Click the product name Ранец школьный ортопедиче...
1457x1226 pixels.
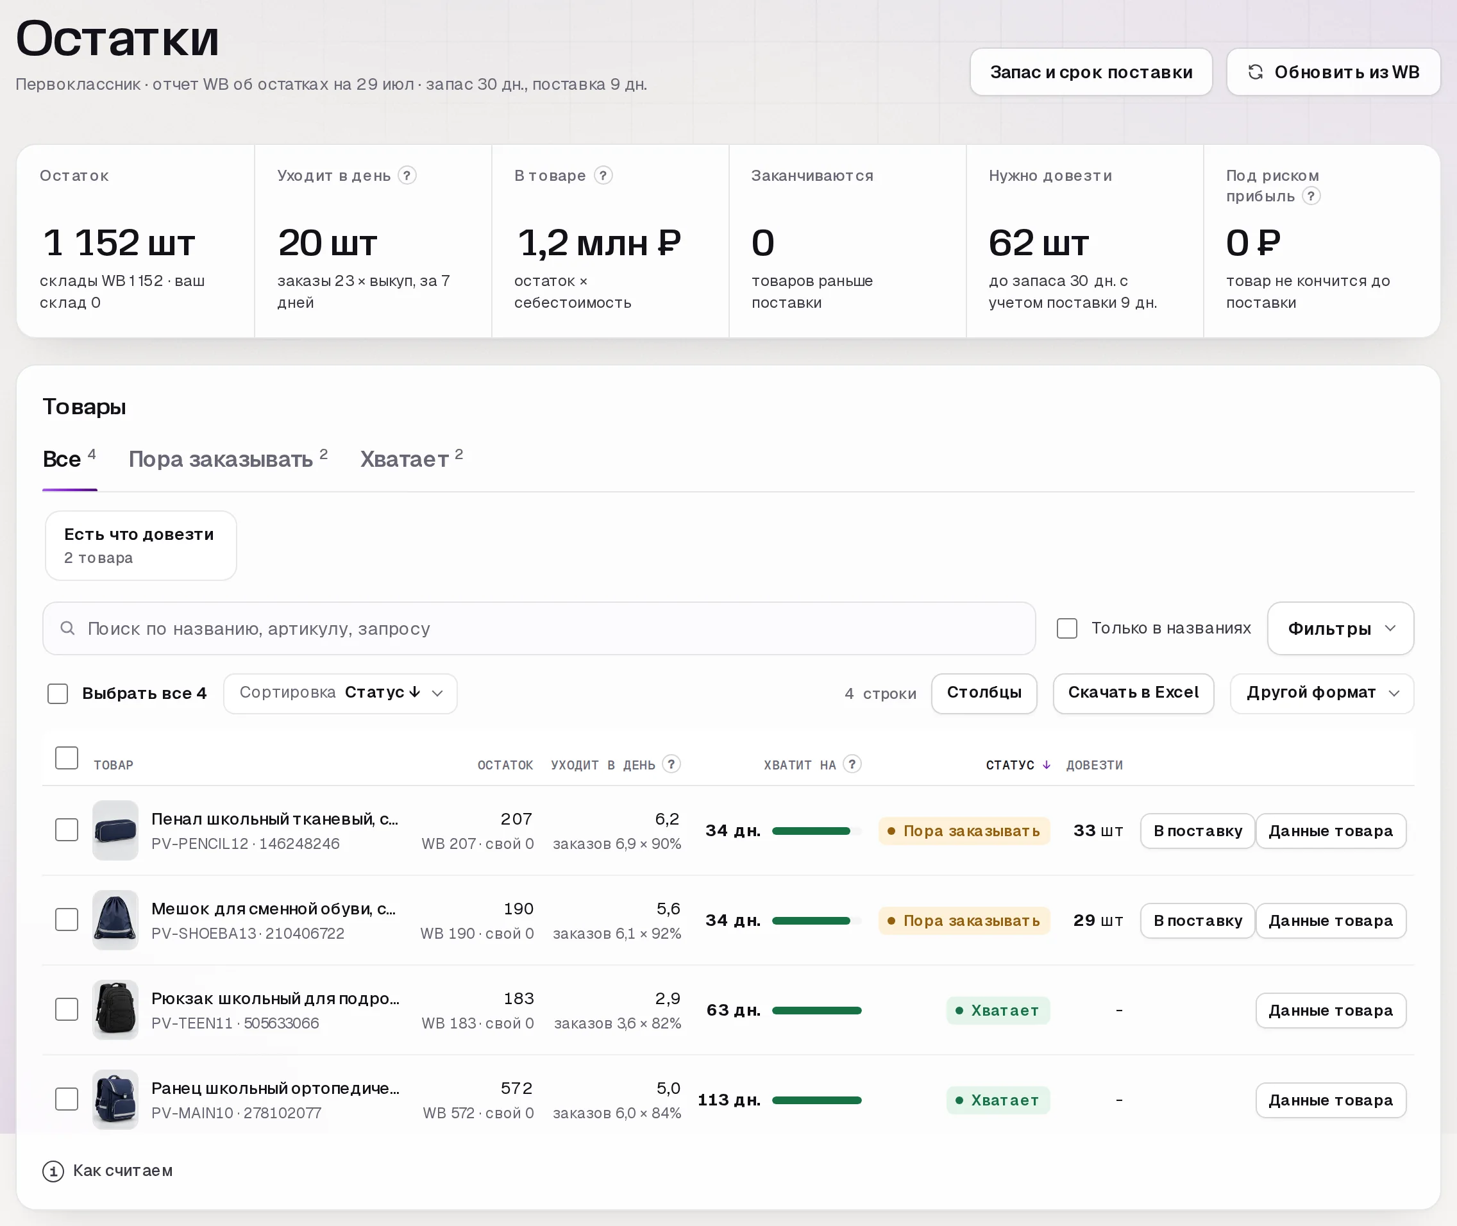(x=275, y=1087)
